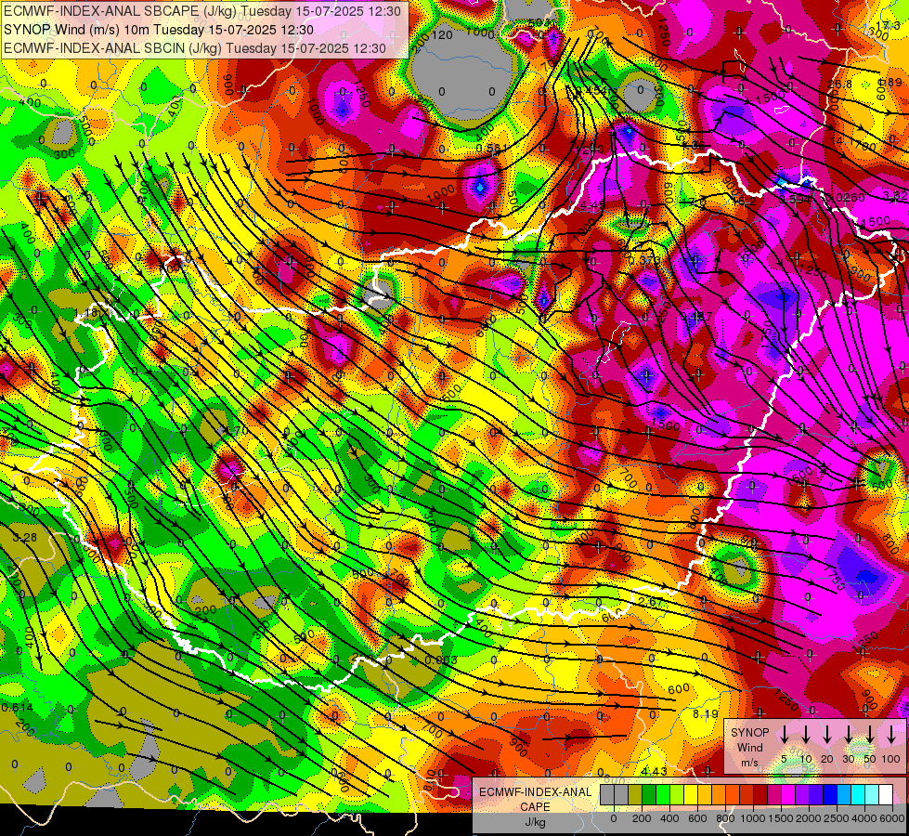Click the map value '0.187'
The width and height of the screenshot is (909, 836).
click(696, 317)
